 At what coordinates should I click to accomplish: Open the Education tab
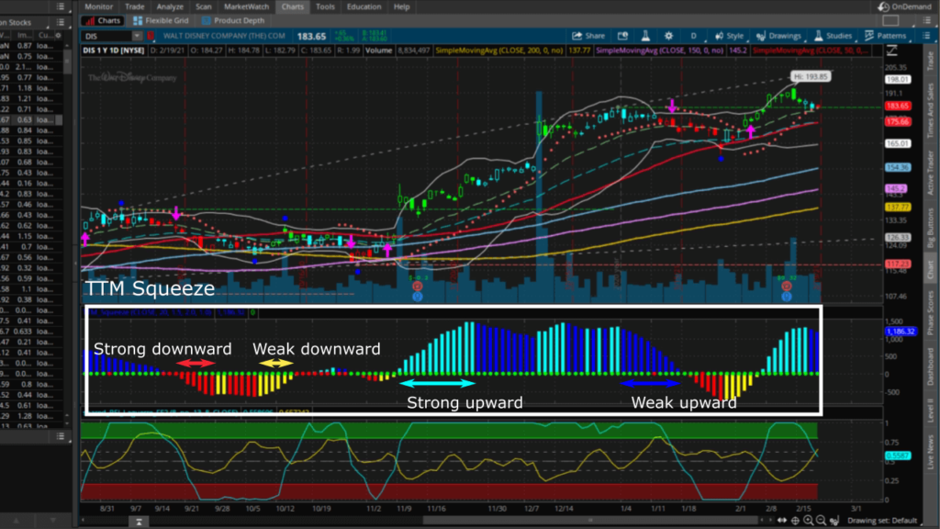pos(364,6)
